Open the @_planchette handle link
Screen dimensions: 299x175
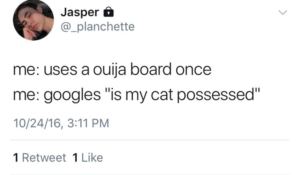tap(98, 27)
